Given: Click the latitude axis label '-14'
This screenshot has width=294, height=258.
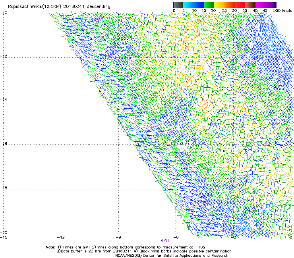Looking at the screenshot, I should coord(4,100).
